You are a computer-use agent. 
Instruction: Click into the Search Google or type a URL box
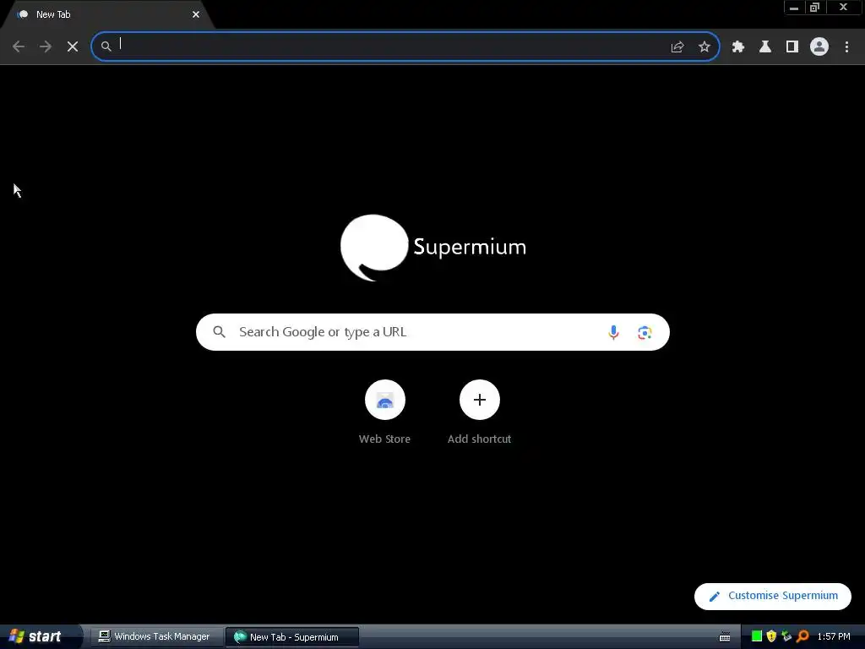coord(432,331)
